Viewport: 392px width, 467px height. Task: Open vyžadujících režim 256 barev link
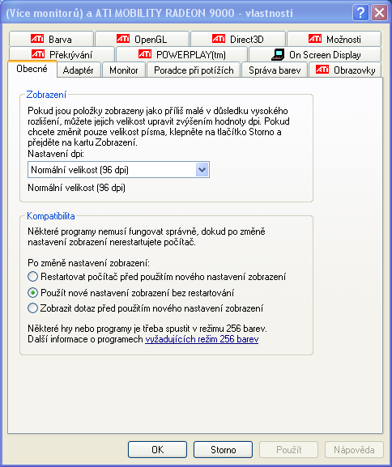[202, 339]
